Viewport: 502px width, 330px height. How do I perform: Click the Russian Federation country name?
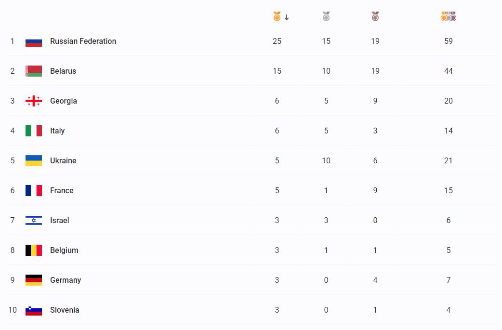point(83,41)
